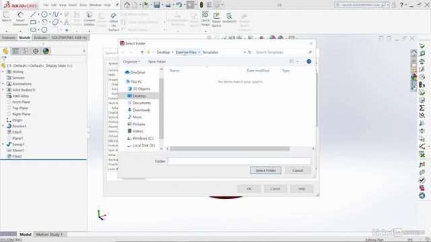This screenshot has width=431, height=242.
Task: Open the Options gear icon
Action: tap(217, 5)
